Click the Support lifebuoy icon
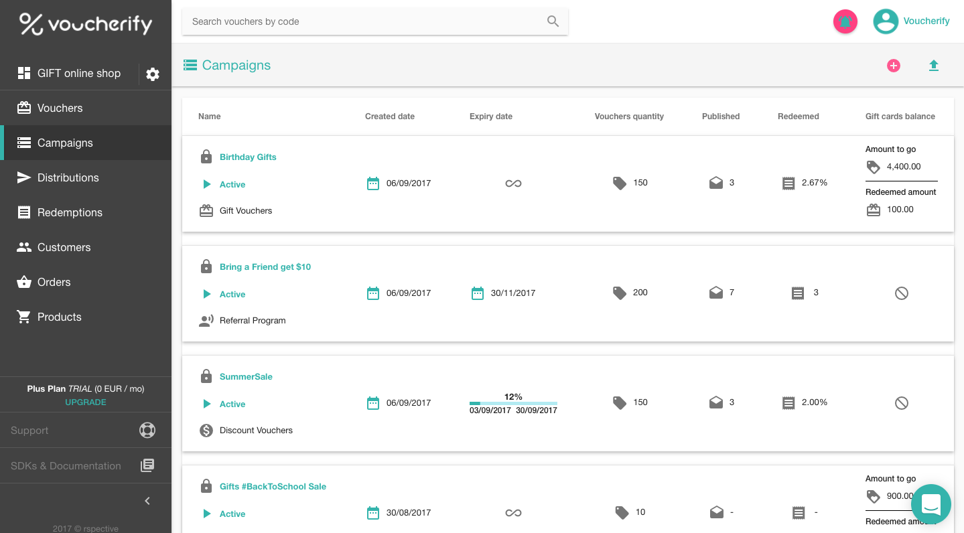964x533 pixels. click(147, 431)
